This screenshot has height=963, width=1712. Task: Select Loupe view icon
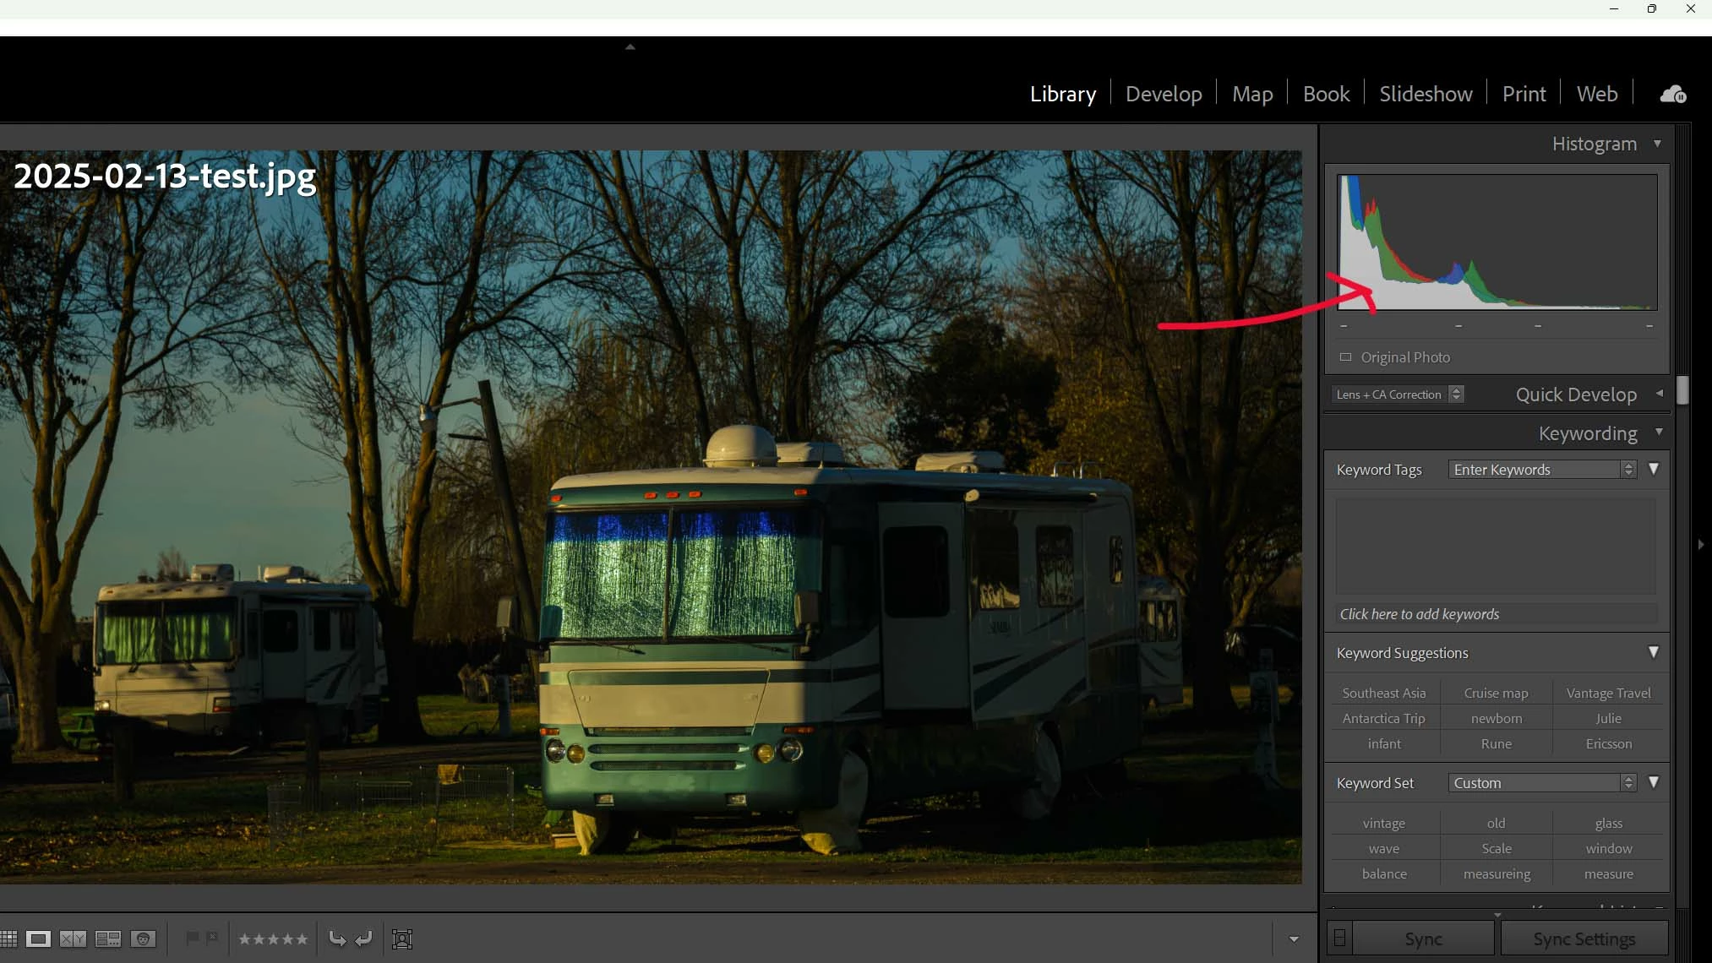[x=38, y=939]
